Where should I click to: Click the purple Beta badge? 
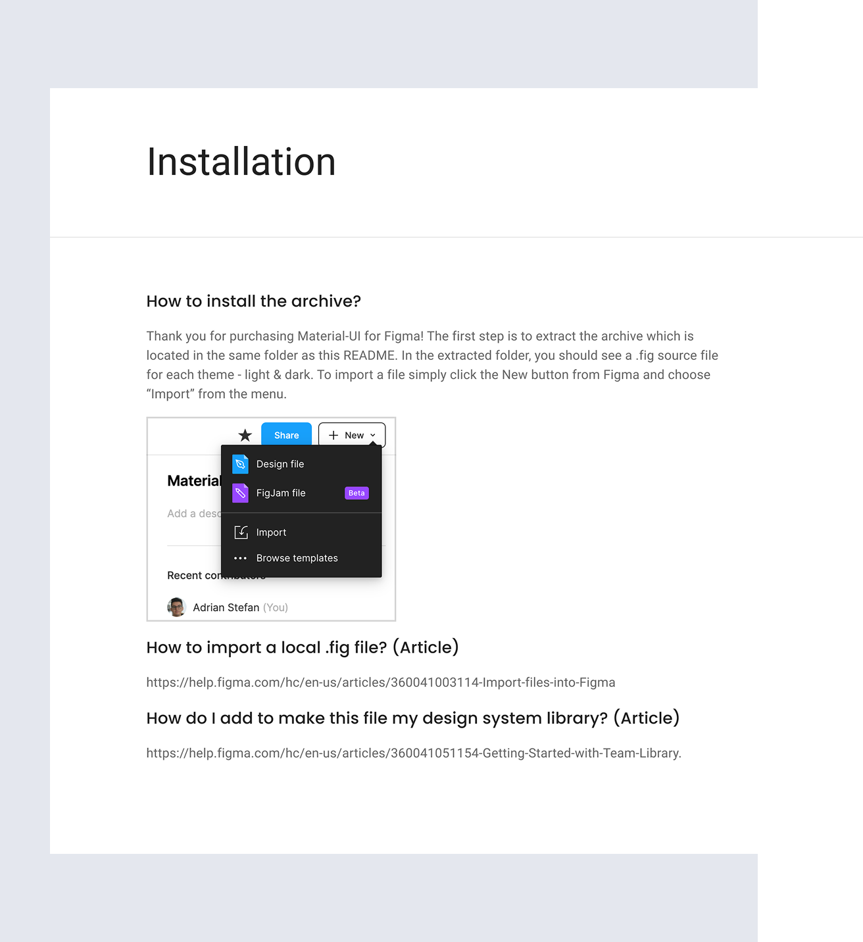click(357, 493)
